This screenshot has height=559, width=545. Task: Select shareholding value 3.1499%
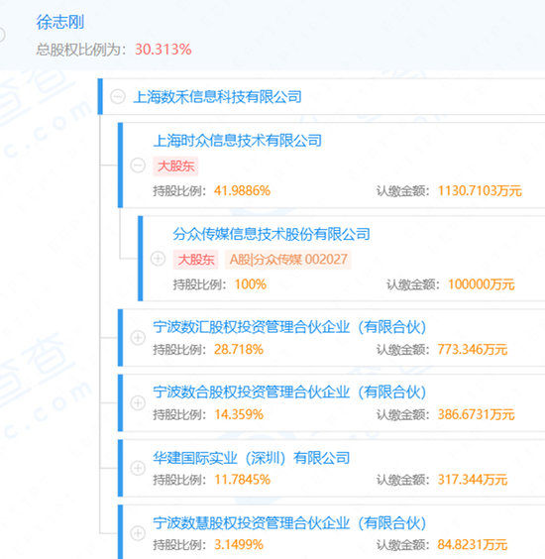click(x=239, y=545)
